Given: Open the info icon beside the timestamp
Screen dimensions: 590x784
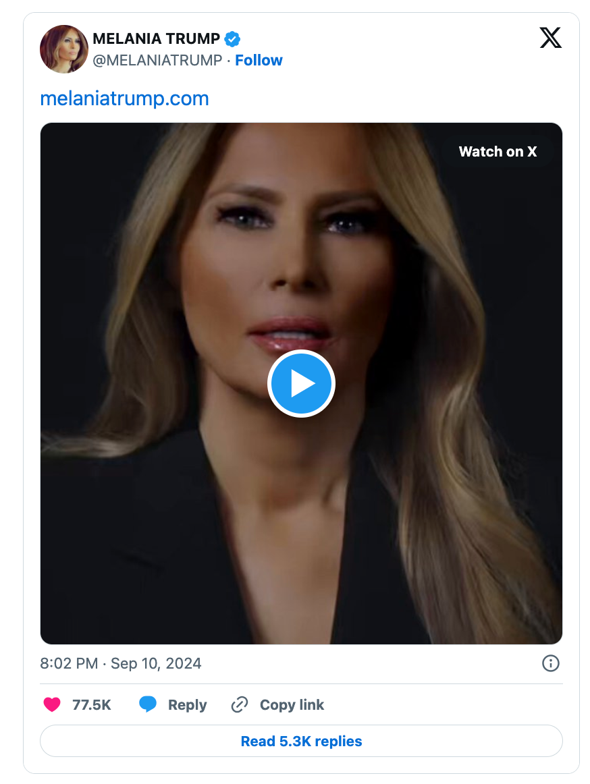Looking at the screenshot, I should click(x=551, y=663).
